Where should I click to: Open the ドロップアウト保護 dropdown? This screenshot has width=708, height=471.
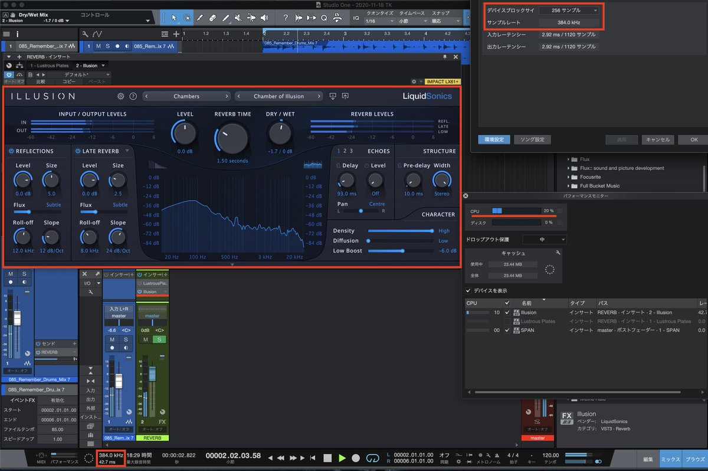click(x=544, y=240)
